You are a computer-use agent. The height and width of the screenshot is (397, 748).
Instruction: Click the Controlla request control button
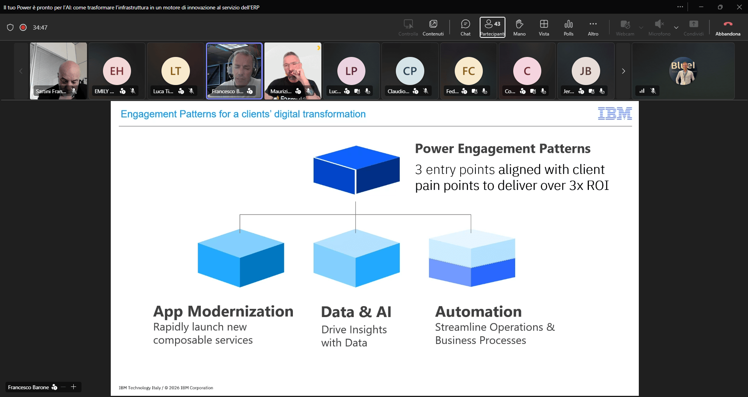click(408, 28)
